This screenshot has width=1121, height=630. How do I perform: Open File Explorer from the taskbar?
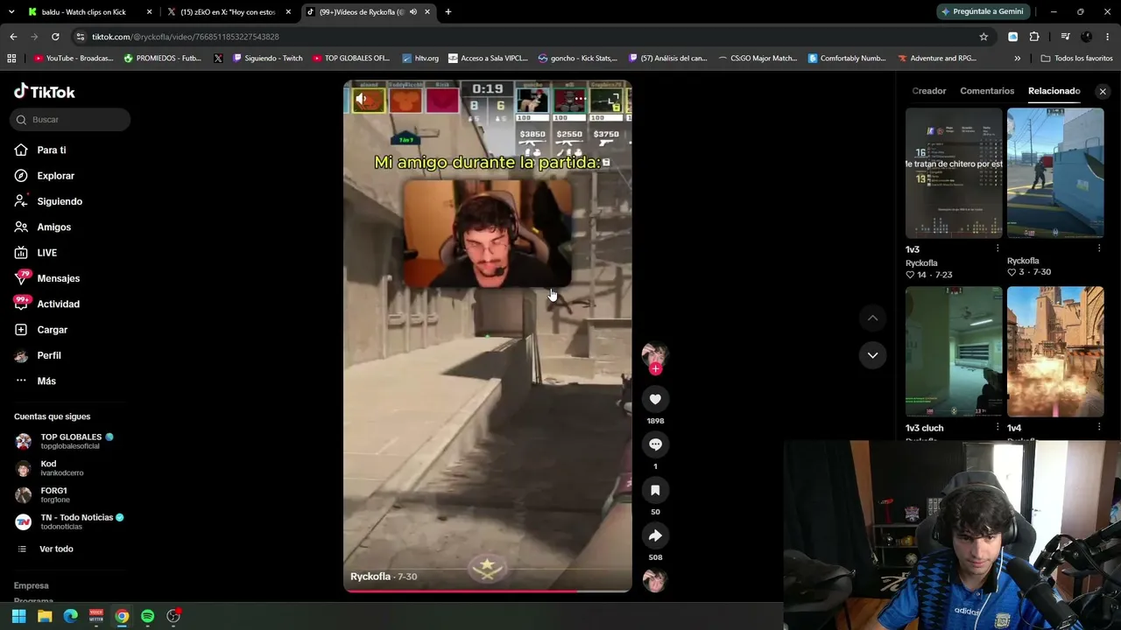pos(45,616)
